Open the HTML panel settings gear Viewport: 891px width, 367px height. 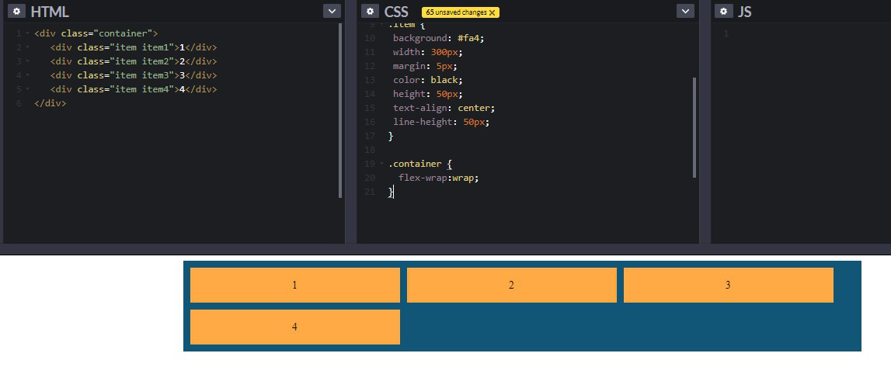click(x=16, y=12)
